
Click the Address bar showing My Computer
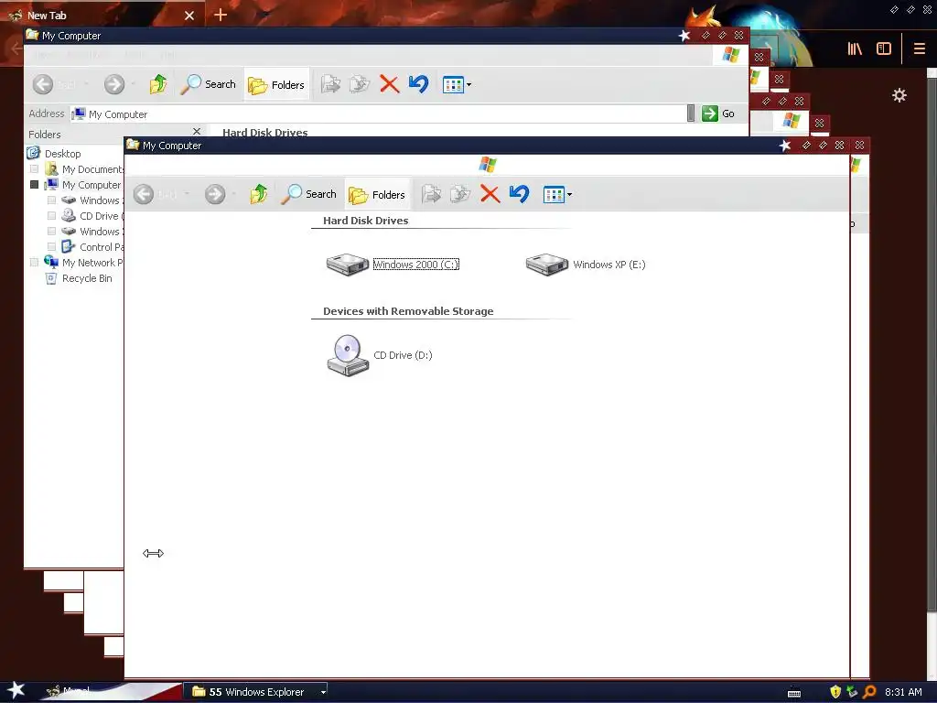(378, 114)
